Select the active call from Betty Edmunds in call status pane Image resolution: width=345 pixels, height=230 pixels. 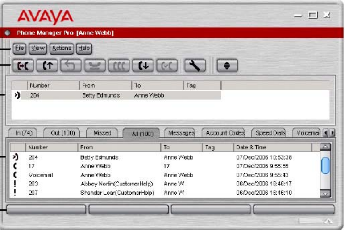click(116, 95)
